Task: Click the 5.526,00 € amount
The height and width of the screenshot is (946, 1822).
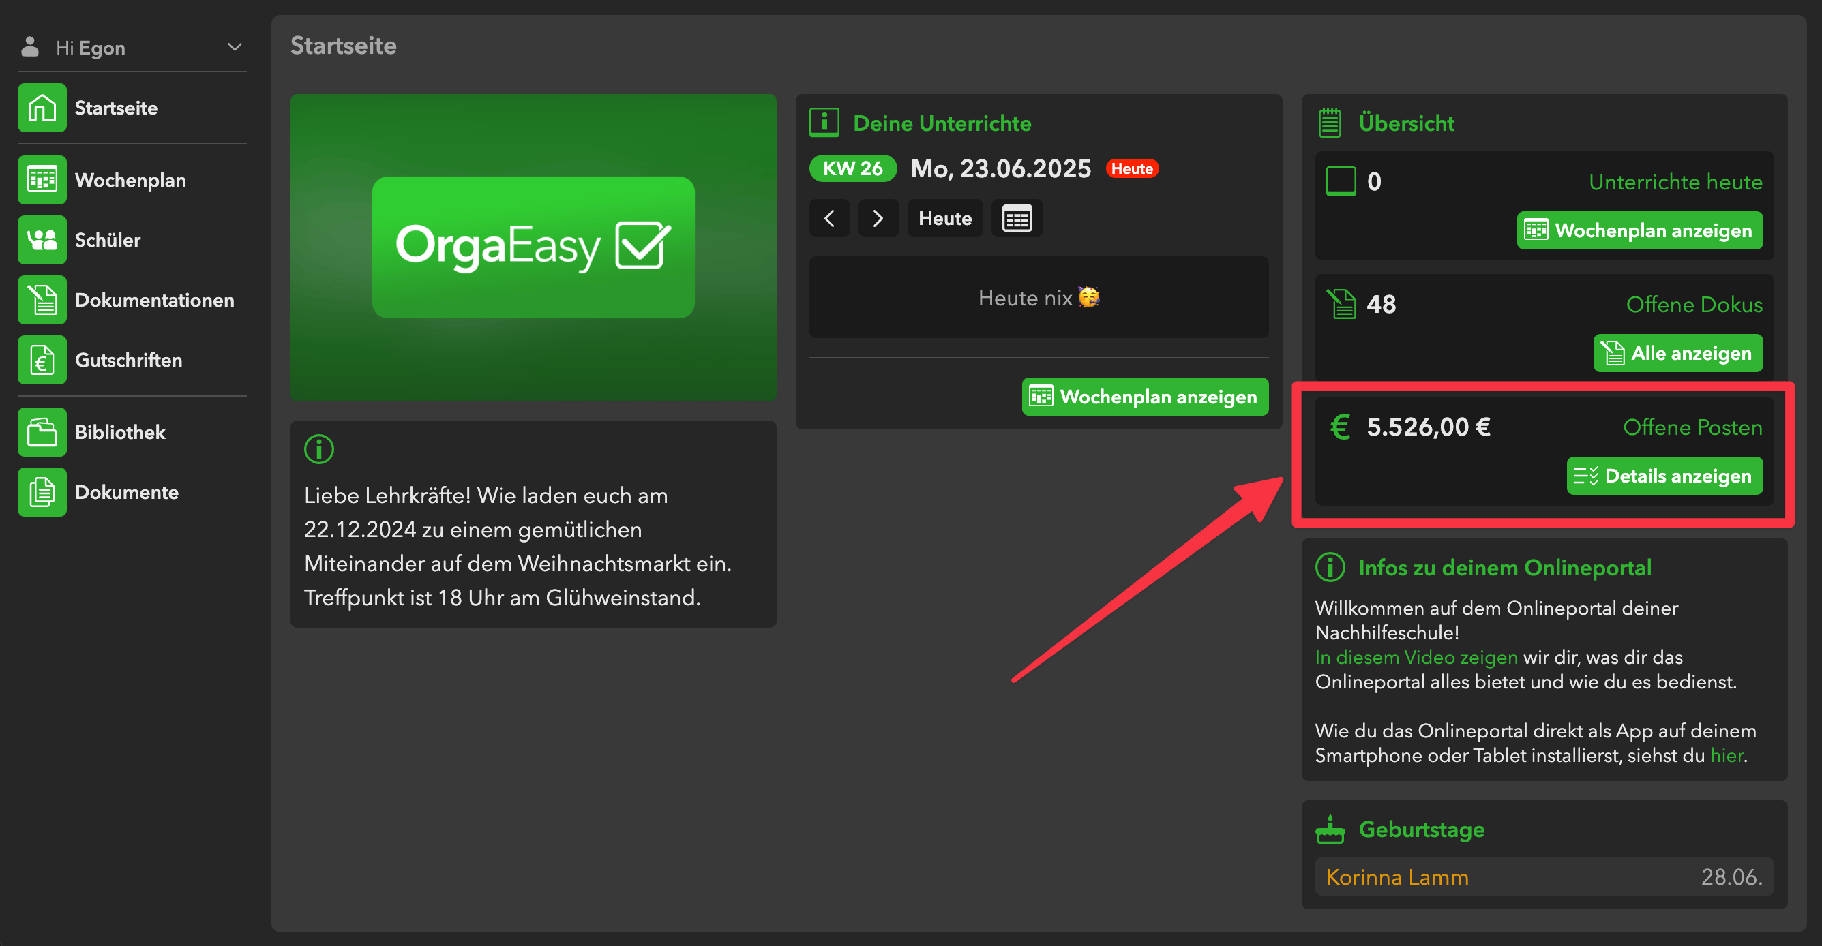Action: click(x=1429, y=427)
